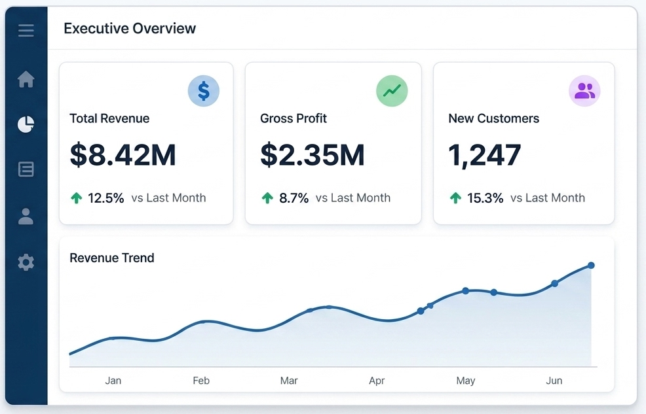
Task: Click 'vs Last Month' under New Customers
Action: coord(548,198)
